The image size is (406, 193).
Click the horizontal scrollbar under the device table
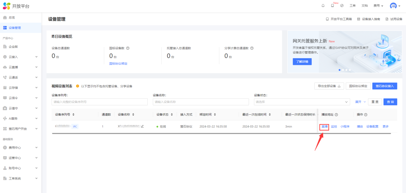click(x=221, y=133)
